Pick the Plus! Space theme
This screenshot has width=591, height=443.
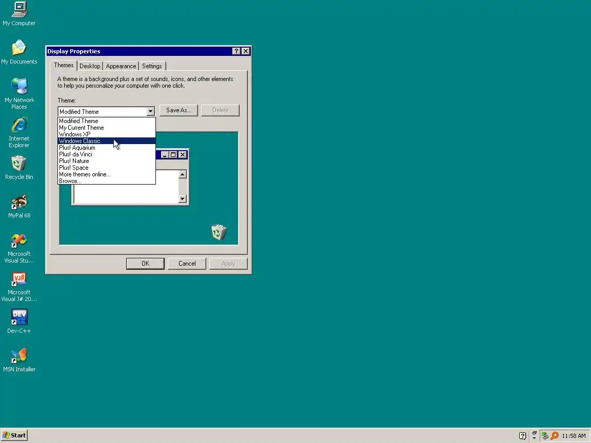[107, 168]
